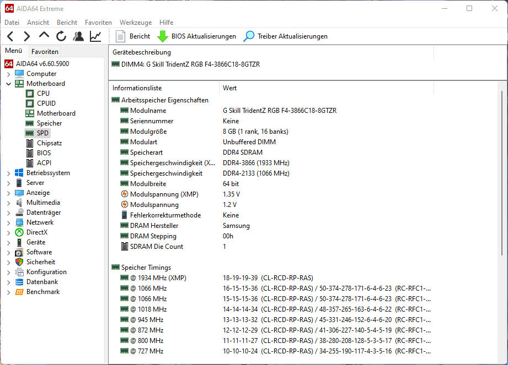Click the Wert column header

pos(326,88)
